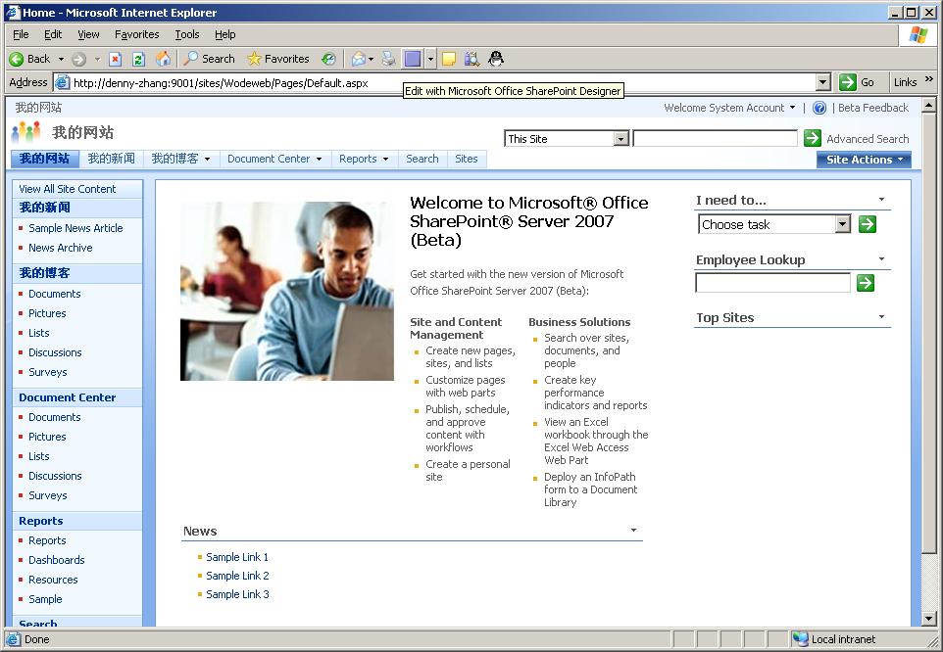
Task: Open Sample News Article link
Action: click(x=75, y=228)
